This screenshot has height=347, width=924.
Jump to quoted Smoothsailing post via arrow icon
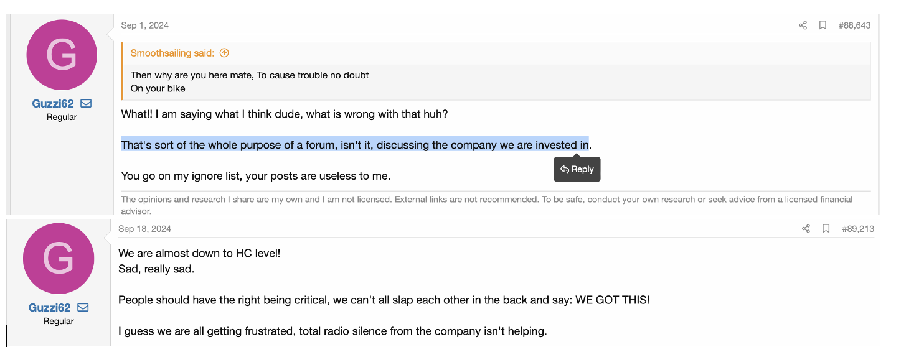point(224,53)
